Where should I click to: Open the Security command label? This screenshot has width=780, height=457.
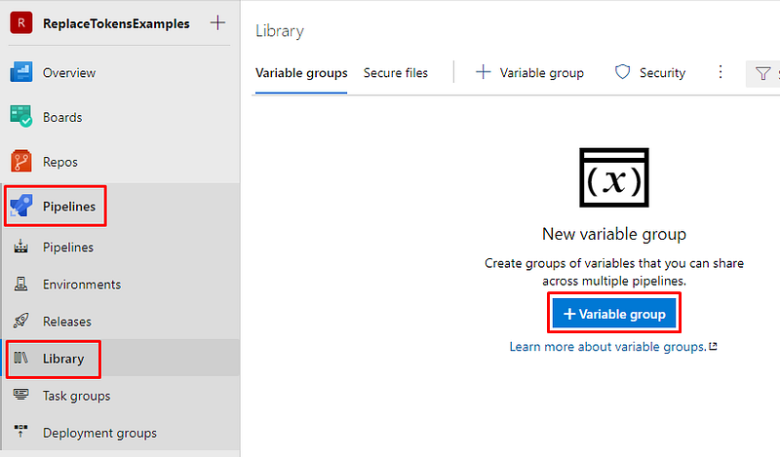click(662, 73)
